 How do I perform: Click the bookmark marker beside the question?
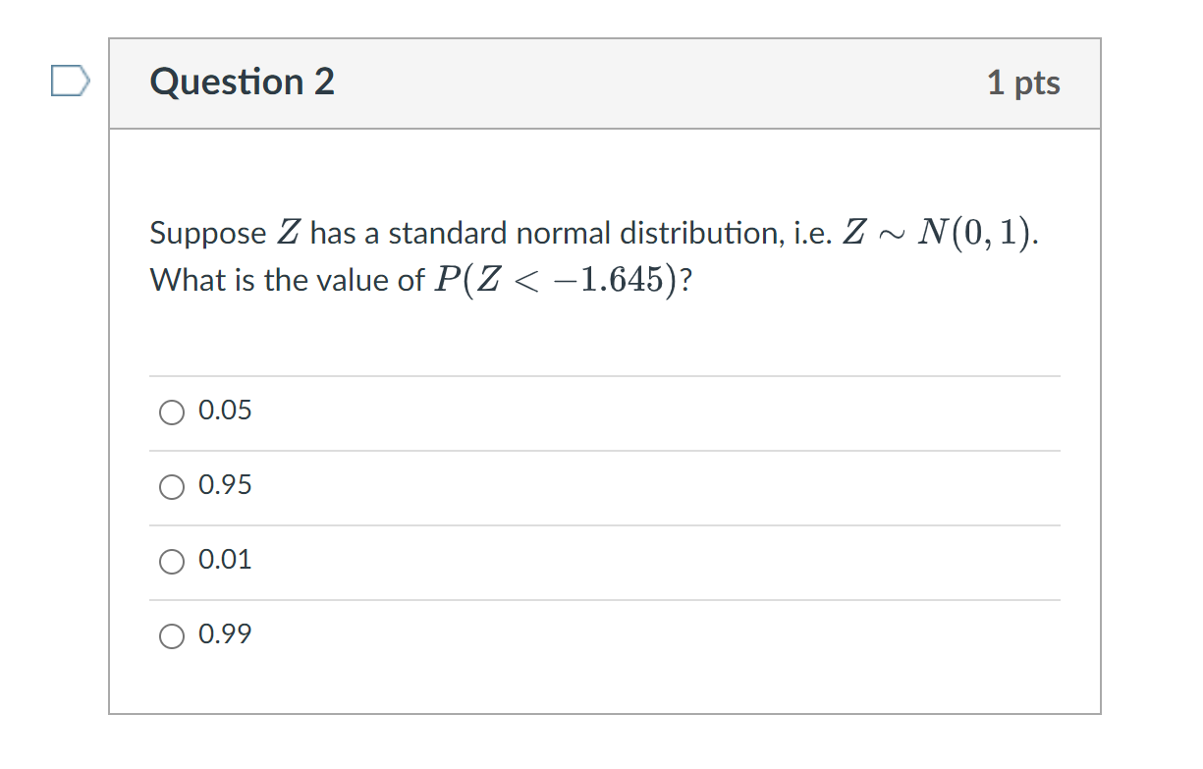[x=69, y=82]
